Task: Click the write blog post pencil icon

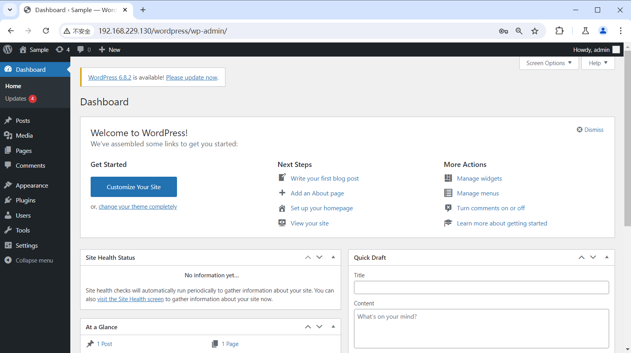Action: (282, 178)
